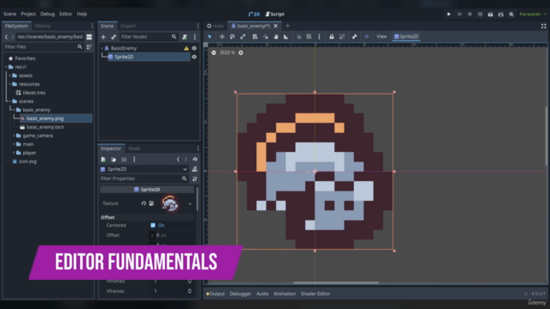Switch to the History tab
550x309 pixels.
42,26
